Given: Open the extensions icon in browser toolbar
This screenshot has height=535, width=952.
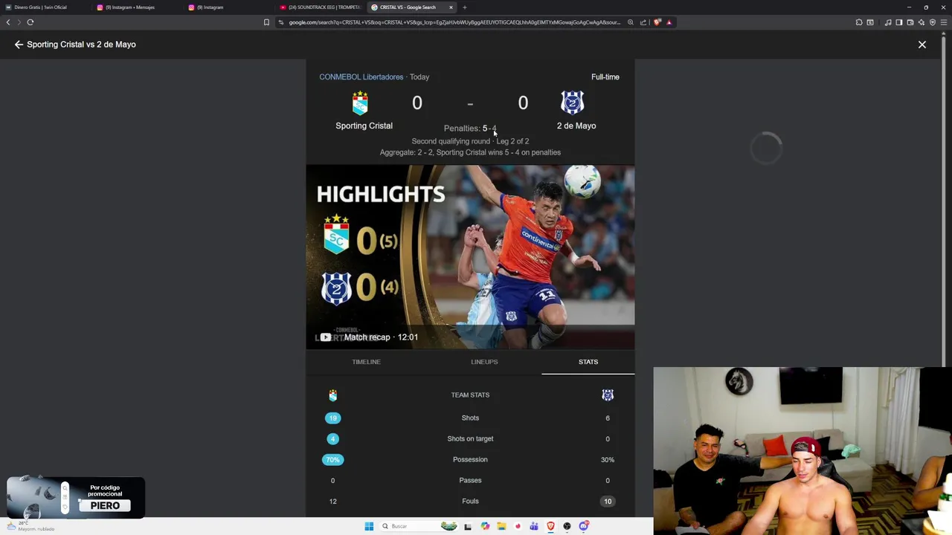Looking at the screenshot, I should point(859,22).
